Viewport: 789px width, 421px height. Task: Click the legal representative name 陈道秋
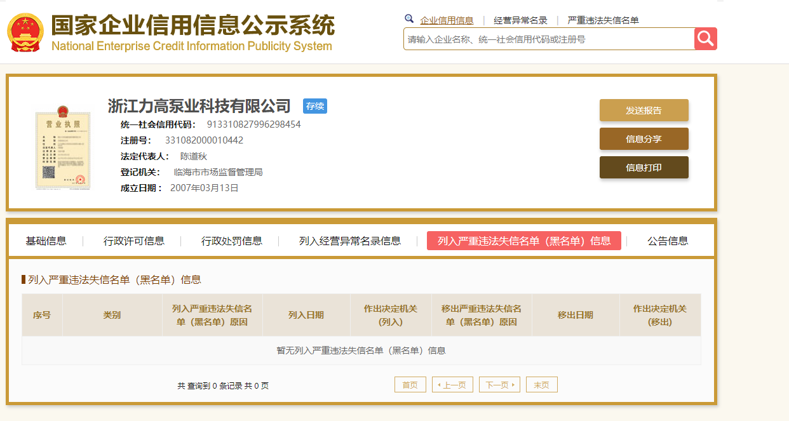click(194, 156)
